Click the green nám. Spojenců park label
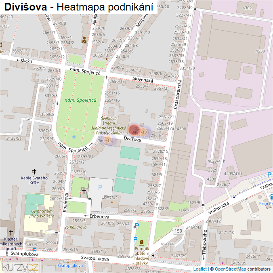The image size is (273, 273). [80, 100]
